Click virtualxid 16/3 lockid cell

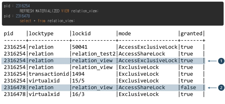pyautogui.click(x=78, y=94)
